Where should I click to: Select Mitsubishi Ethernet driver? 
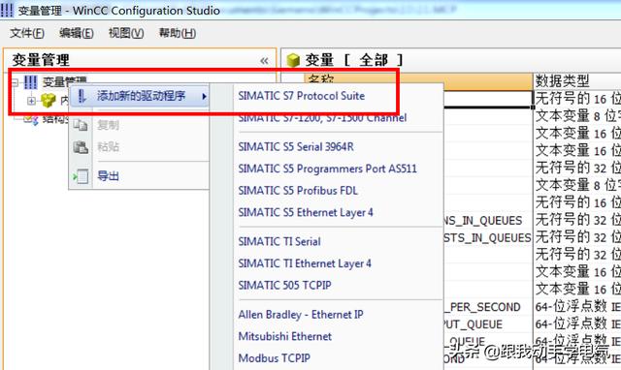[284, 336]
